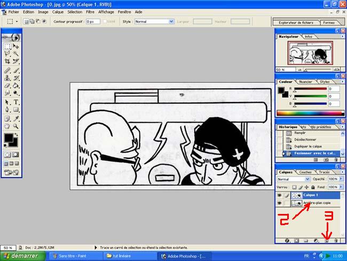Switch to Quick Mask mode
The height and width of the screenshot is (261, 347).
[15, 155]
